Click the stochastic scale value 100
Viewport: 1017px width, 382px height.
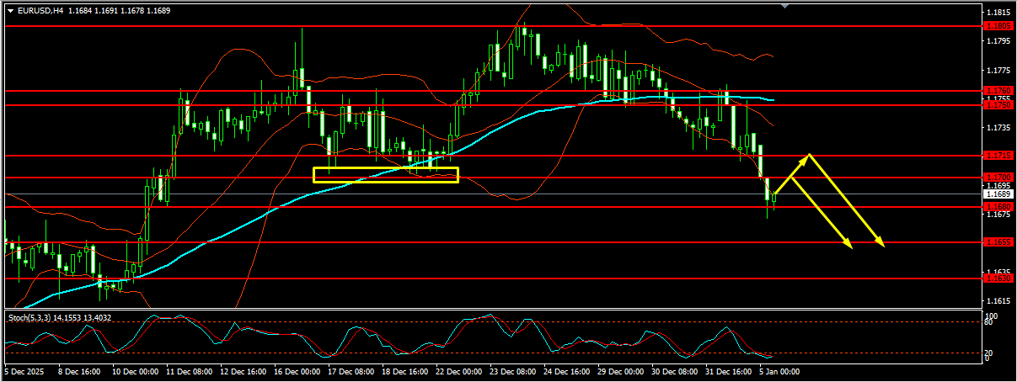click(x=993, y=315)
